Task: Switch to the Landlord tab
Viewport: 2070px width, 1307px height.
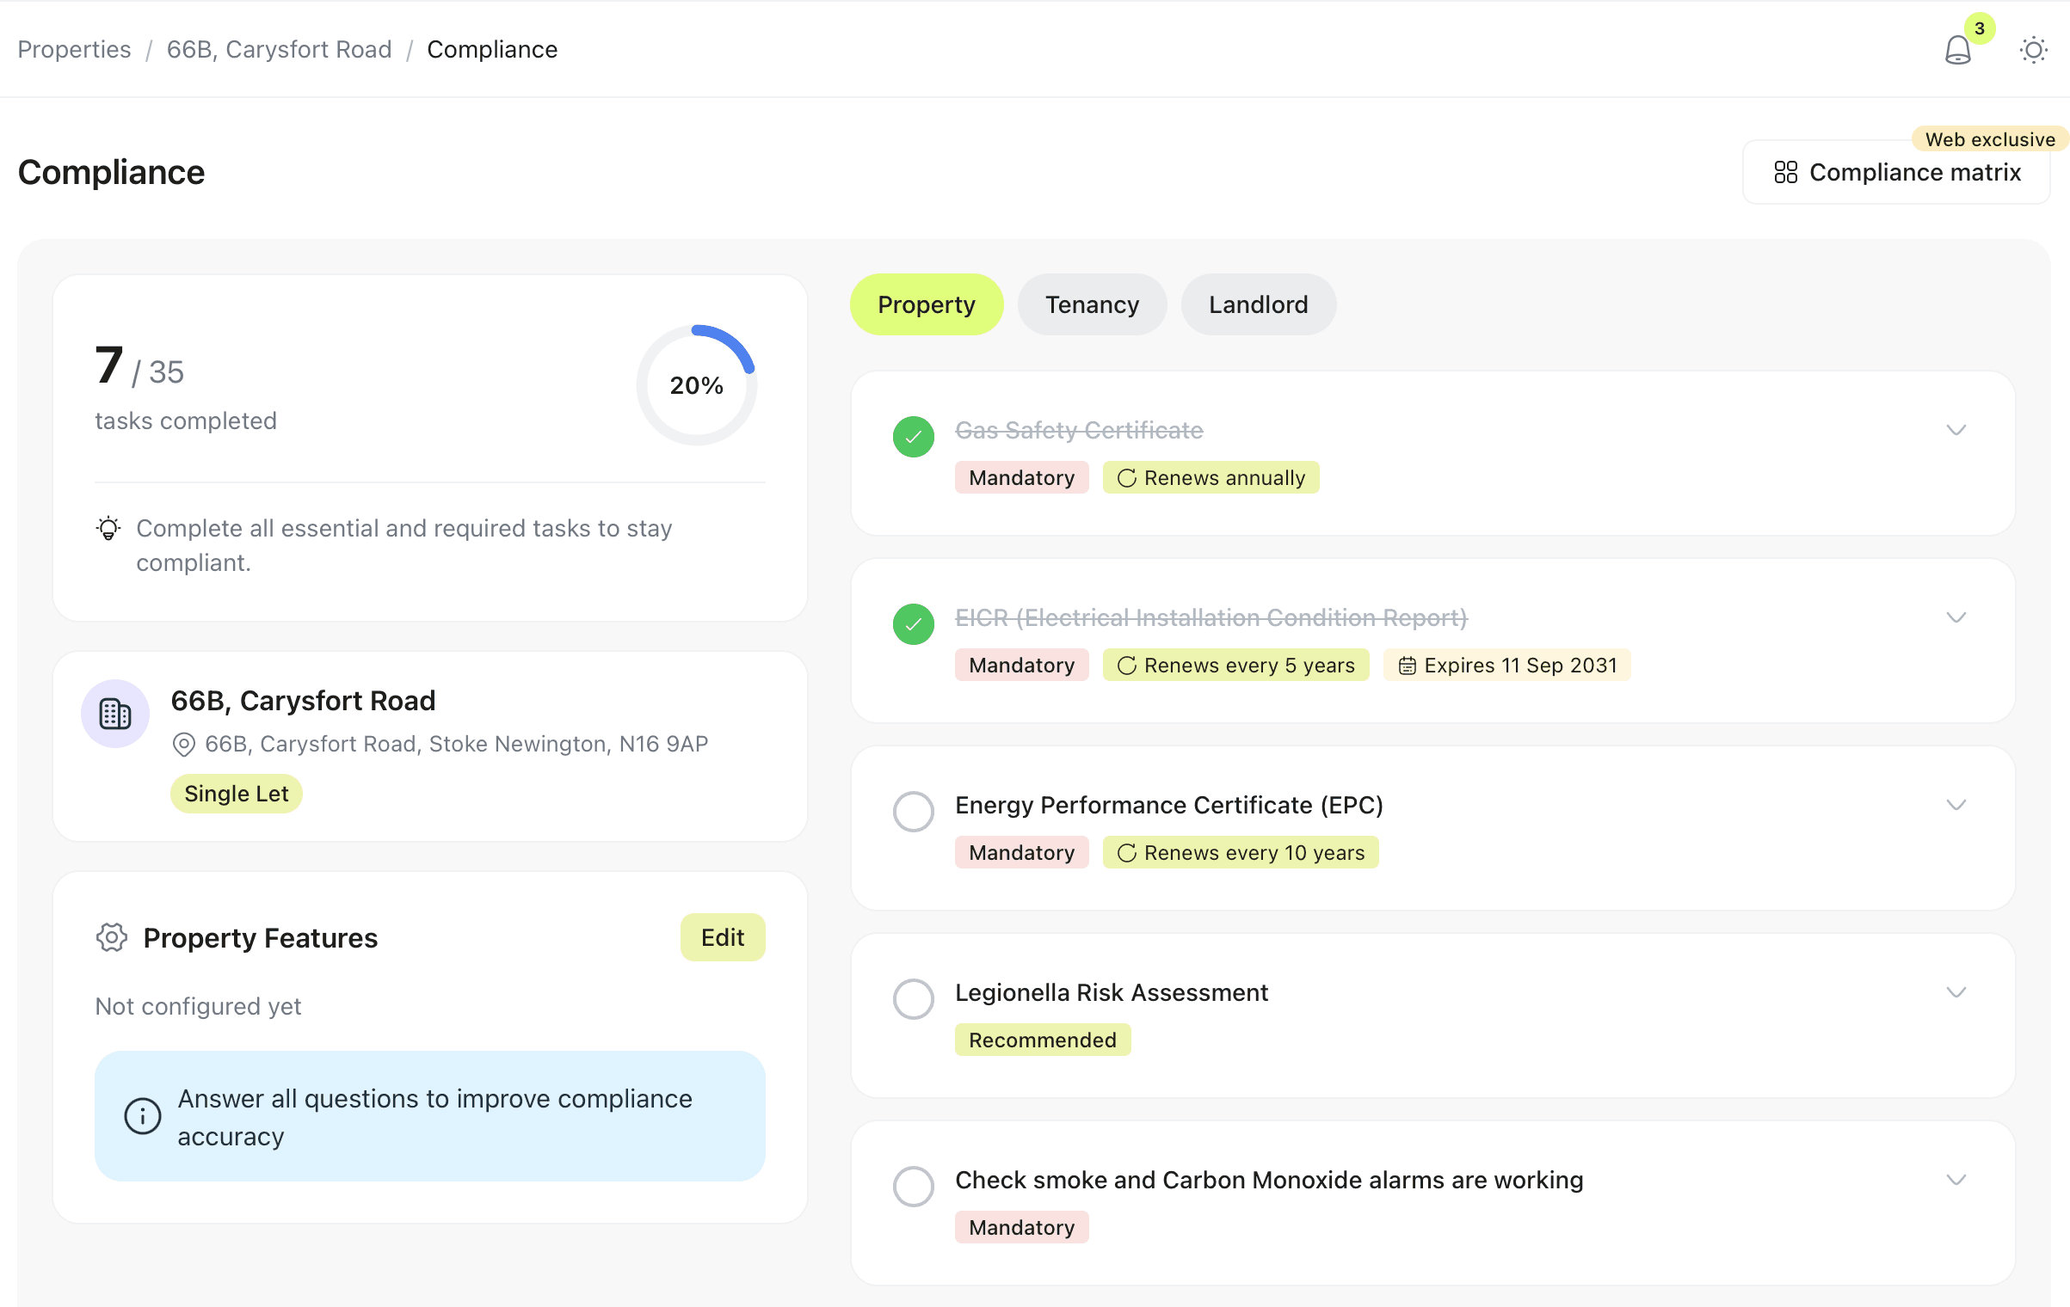Action: click(1258, 304)
